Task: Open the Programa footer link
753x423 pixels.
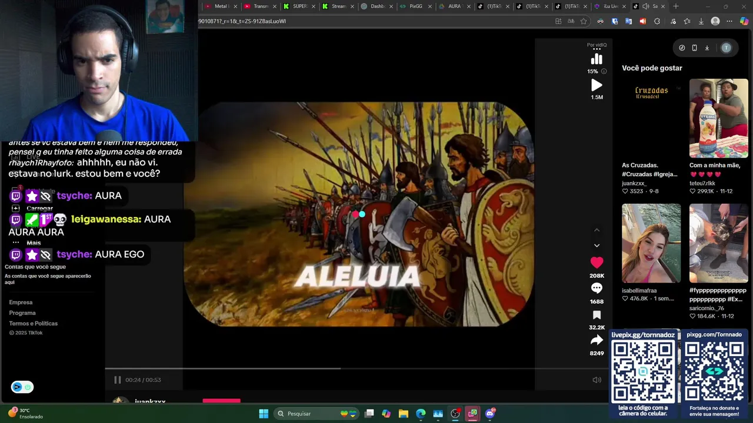Action: [x=22, y=313]
